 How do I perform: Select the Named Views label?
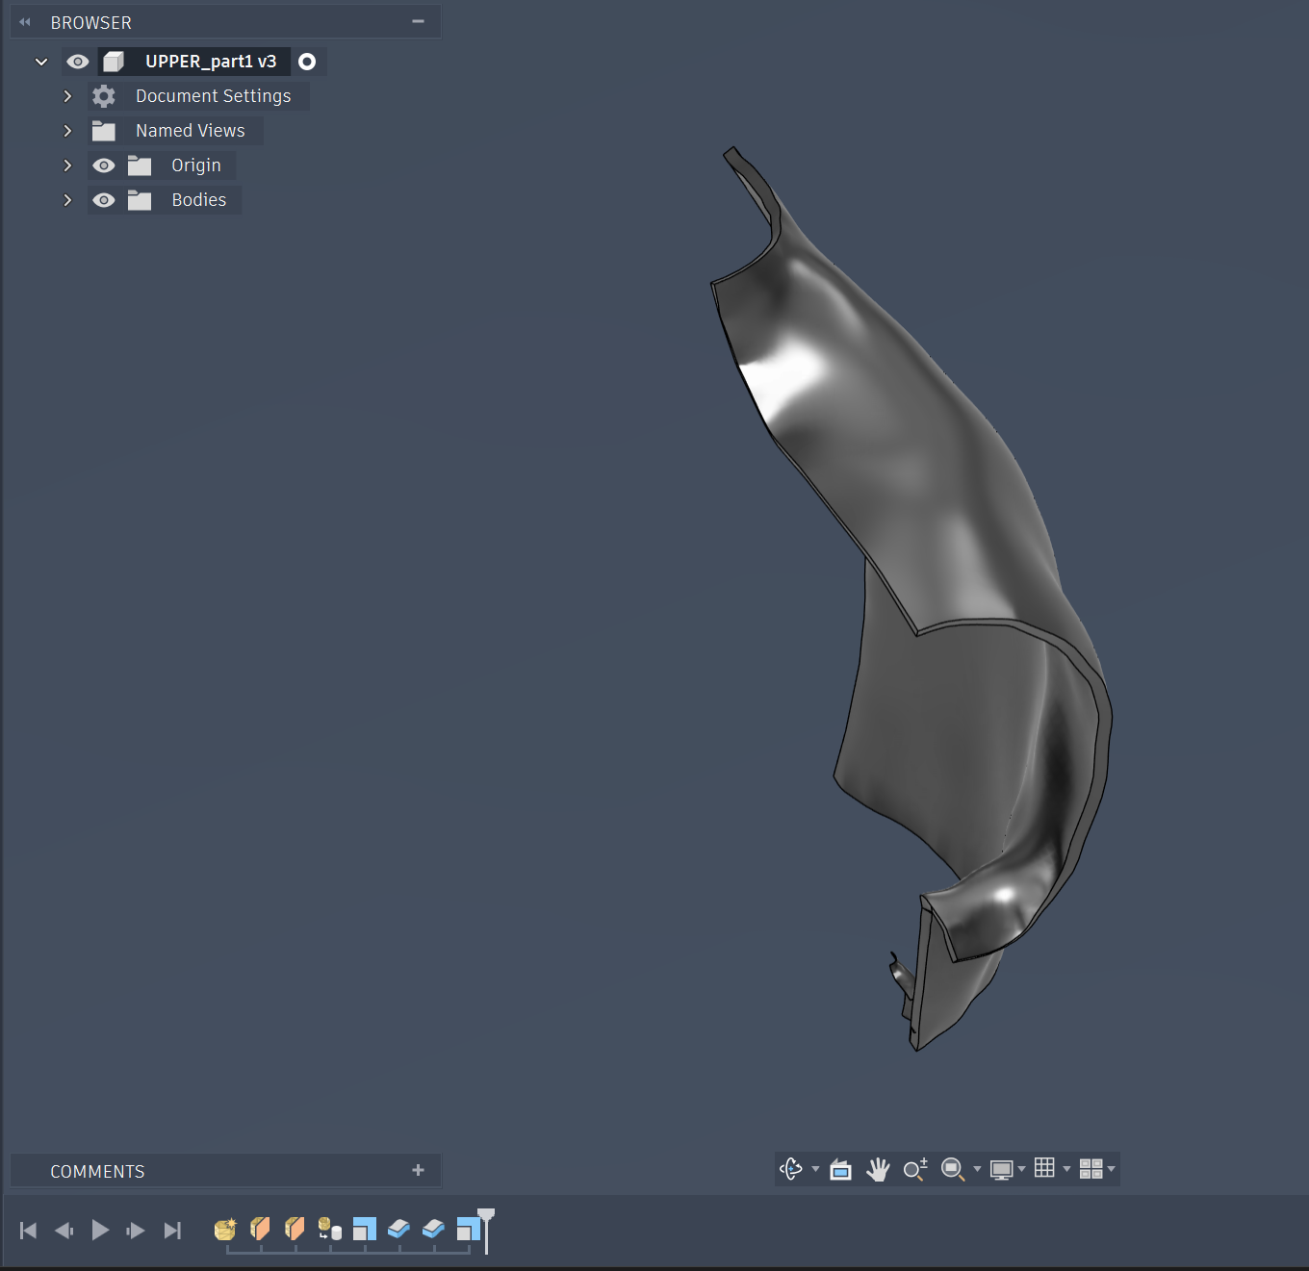click(x=190, y=131)
